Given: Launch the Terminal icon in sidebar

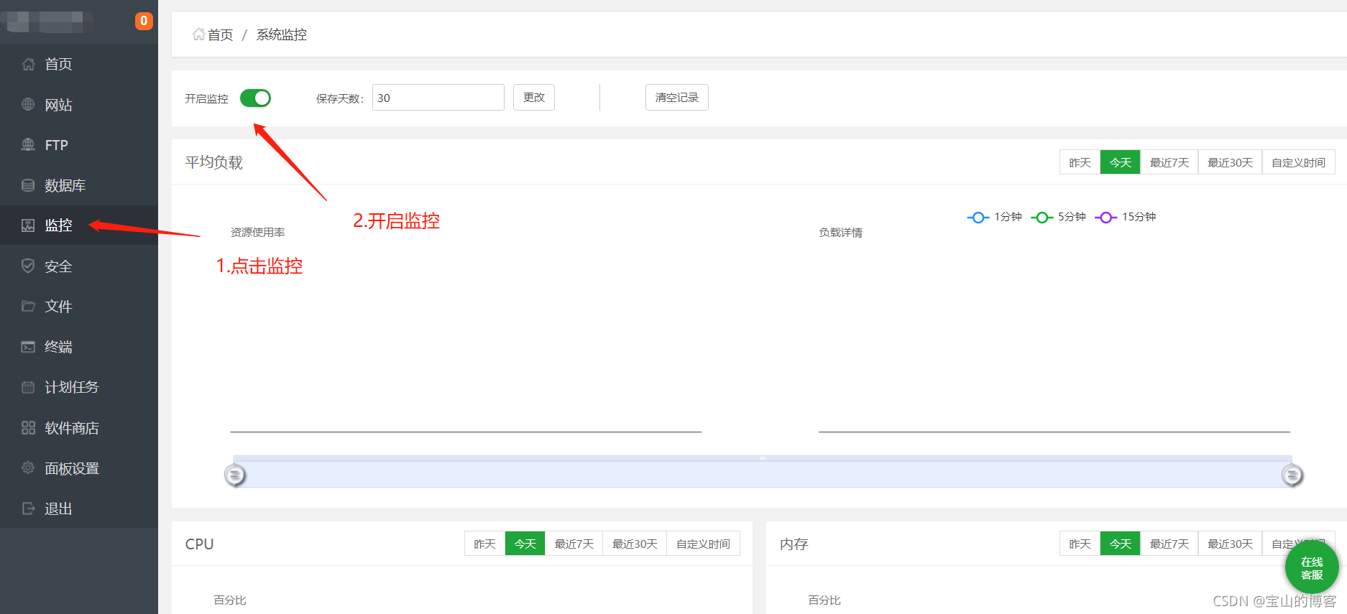Looking at the screenshot, I should coord(28,347).
